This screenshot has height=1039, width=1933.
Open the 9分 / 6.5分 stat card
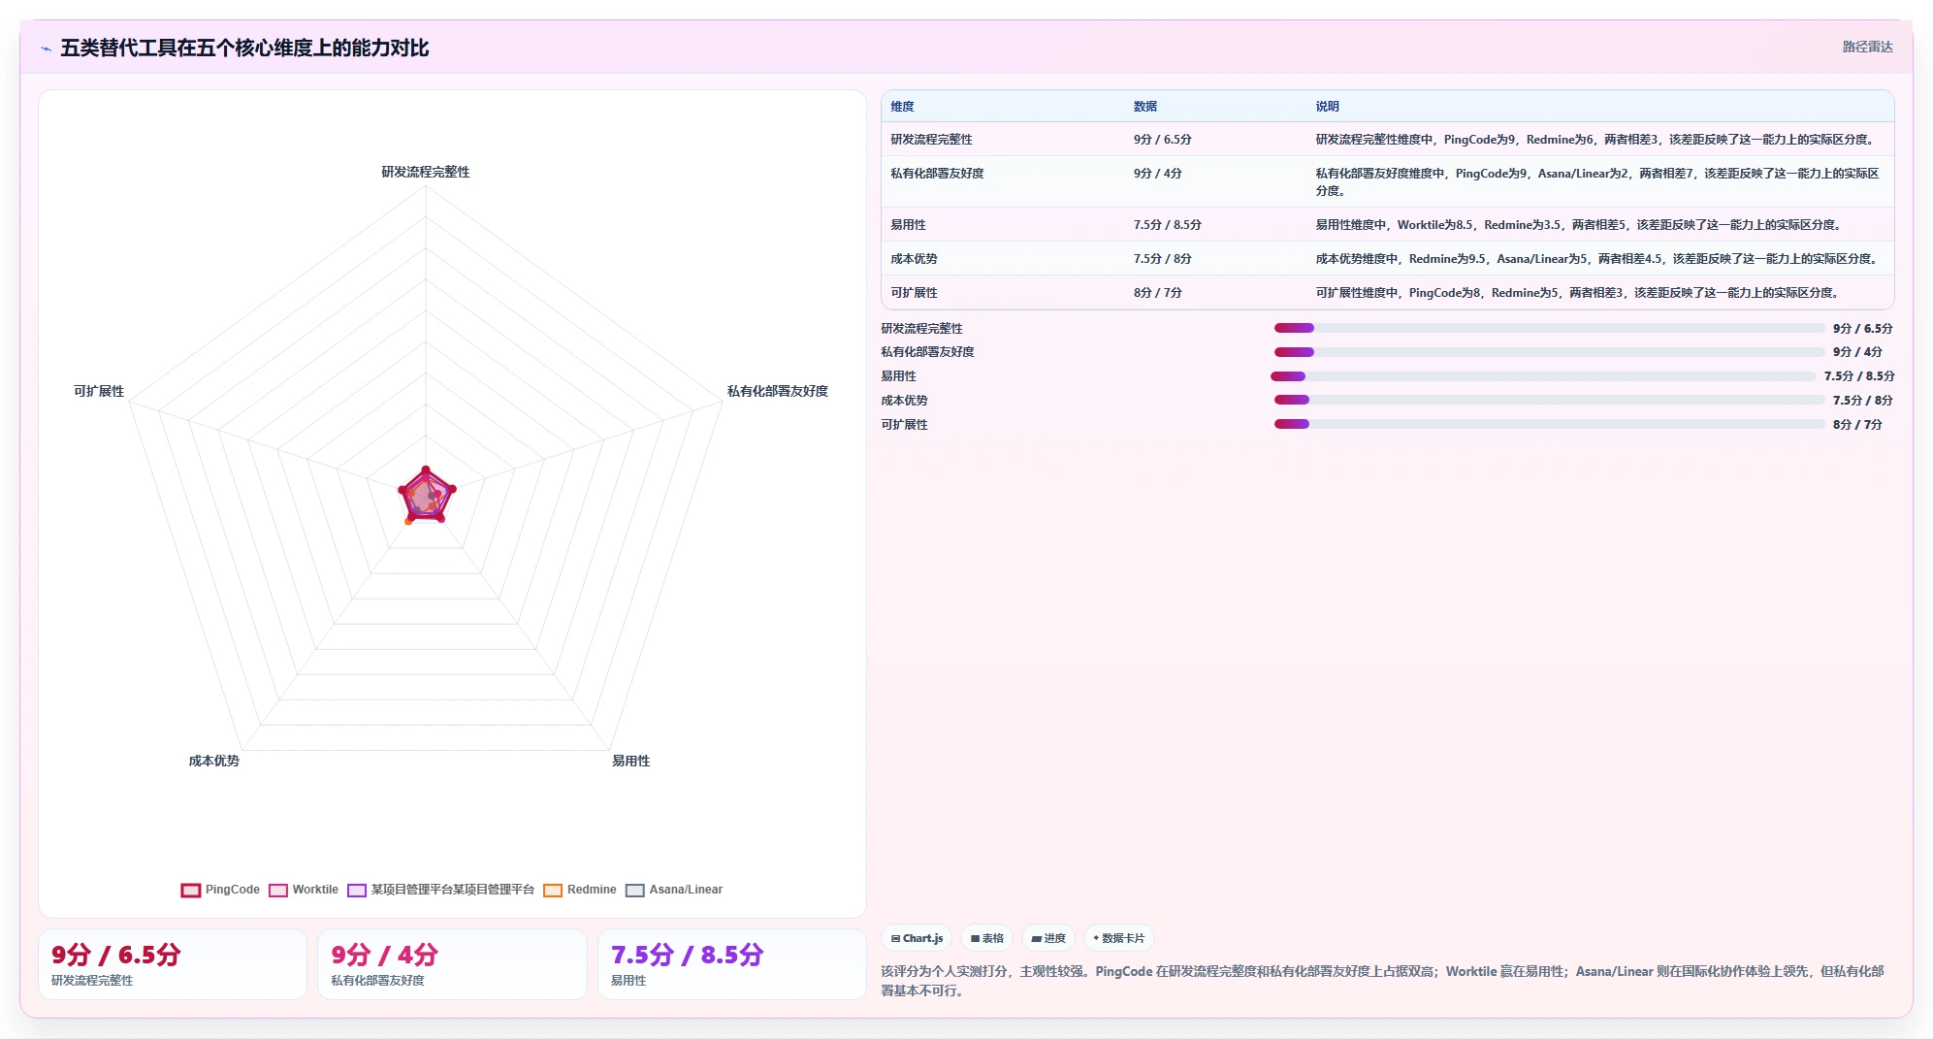173,964
